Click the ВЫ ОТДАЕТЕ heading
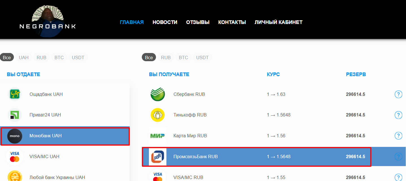Screen dimensions: 406x181 pos(23,74)
